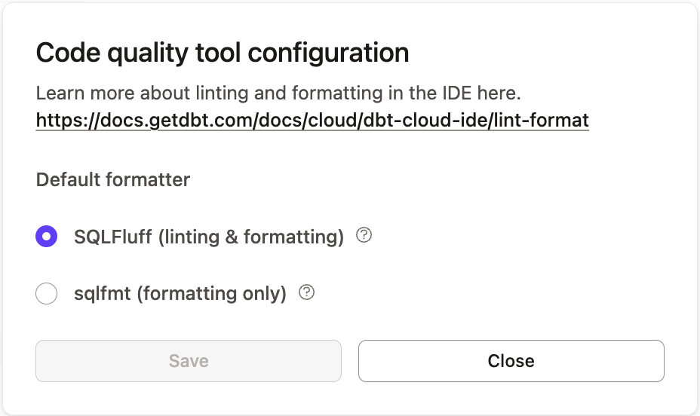Select the SQLFluff radio button
The height and width of the screenshot is (416, 700).
point(47,237)
